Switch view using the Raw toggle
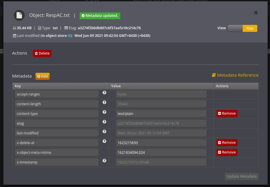The image size is (270, 187). 250,28
